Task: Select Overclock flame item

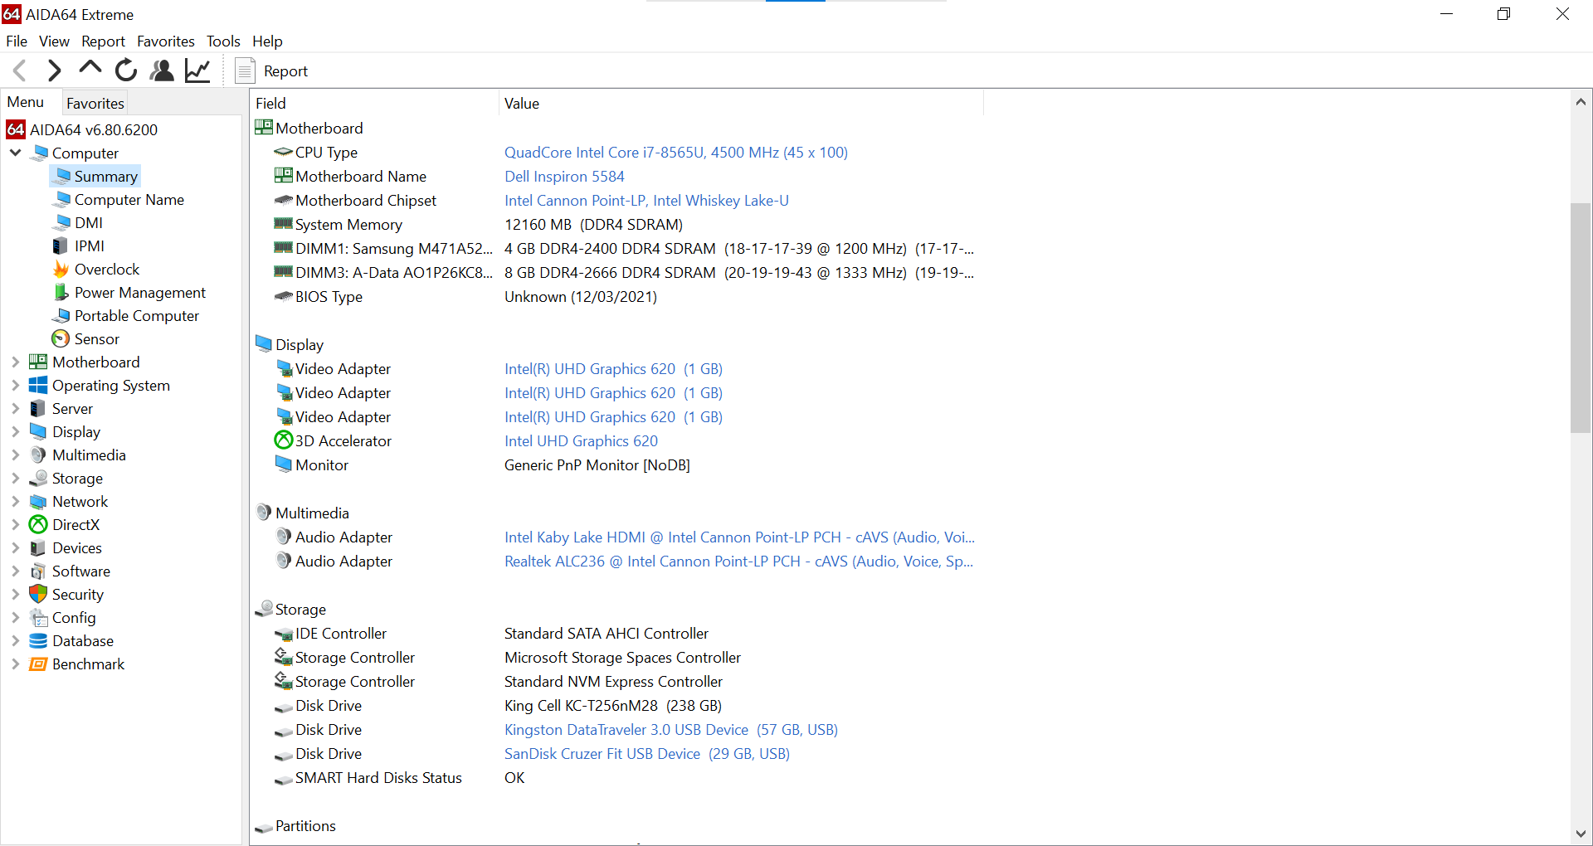Action: pyautogui.click(x=106, y=270)
